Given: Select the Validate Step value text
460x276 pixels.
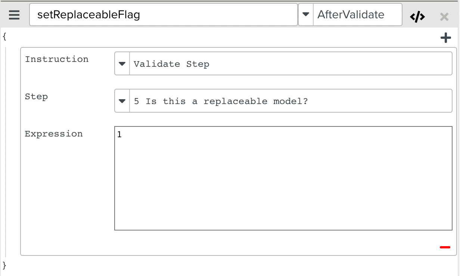Looking at the screenshot, I should (172, 63).
